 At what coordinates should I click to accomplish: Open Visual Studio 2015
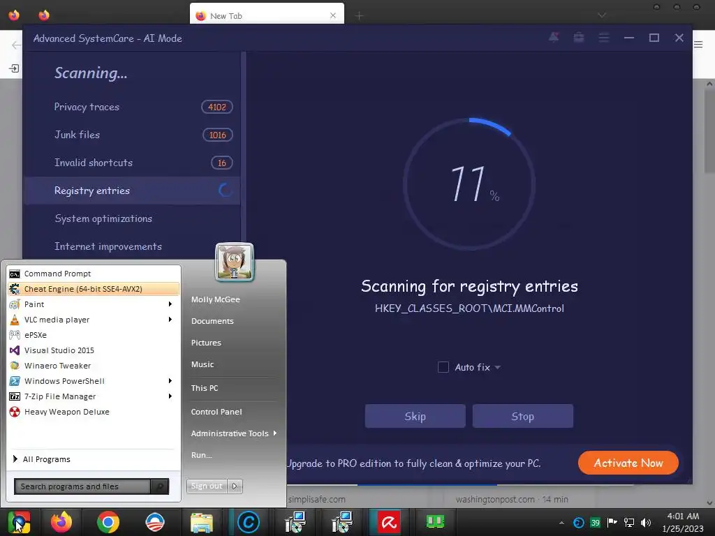(94, 350)
